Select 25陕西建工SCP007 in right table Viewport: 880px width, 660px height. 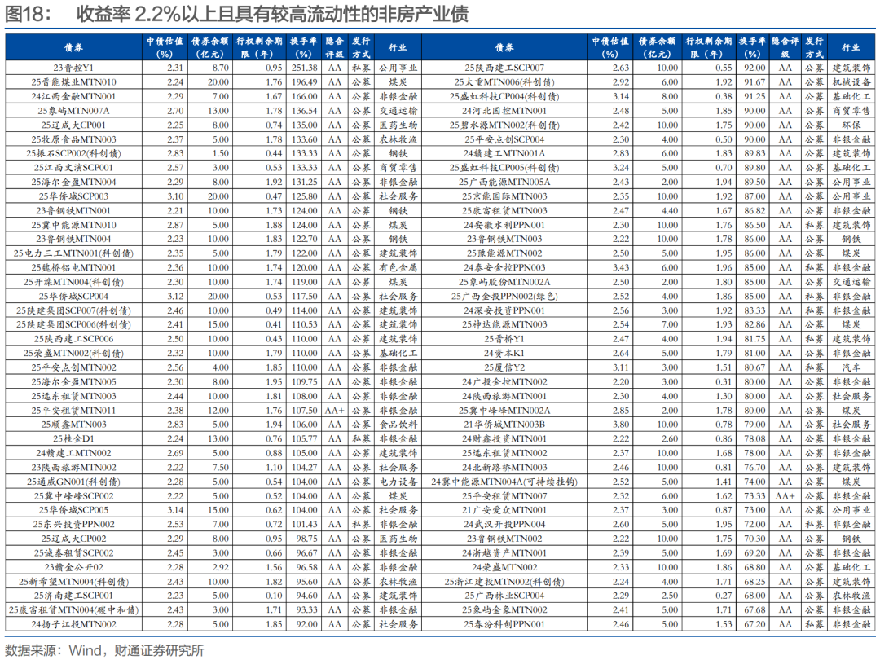tap(504, 68)
